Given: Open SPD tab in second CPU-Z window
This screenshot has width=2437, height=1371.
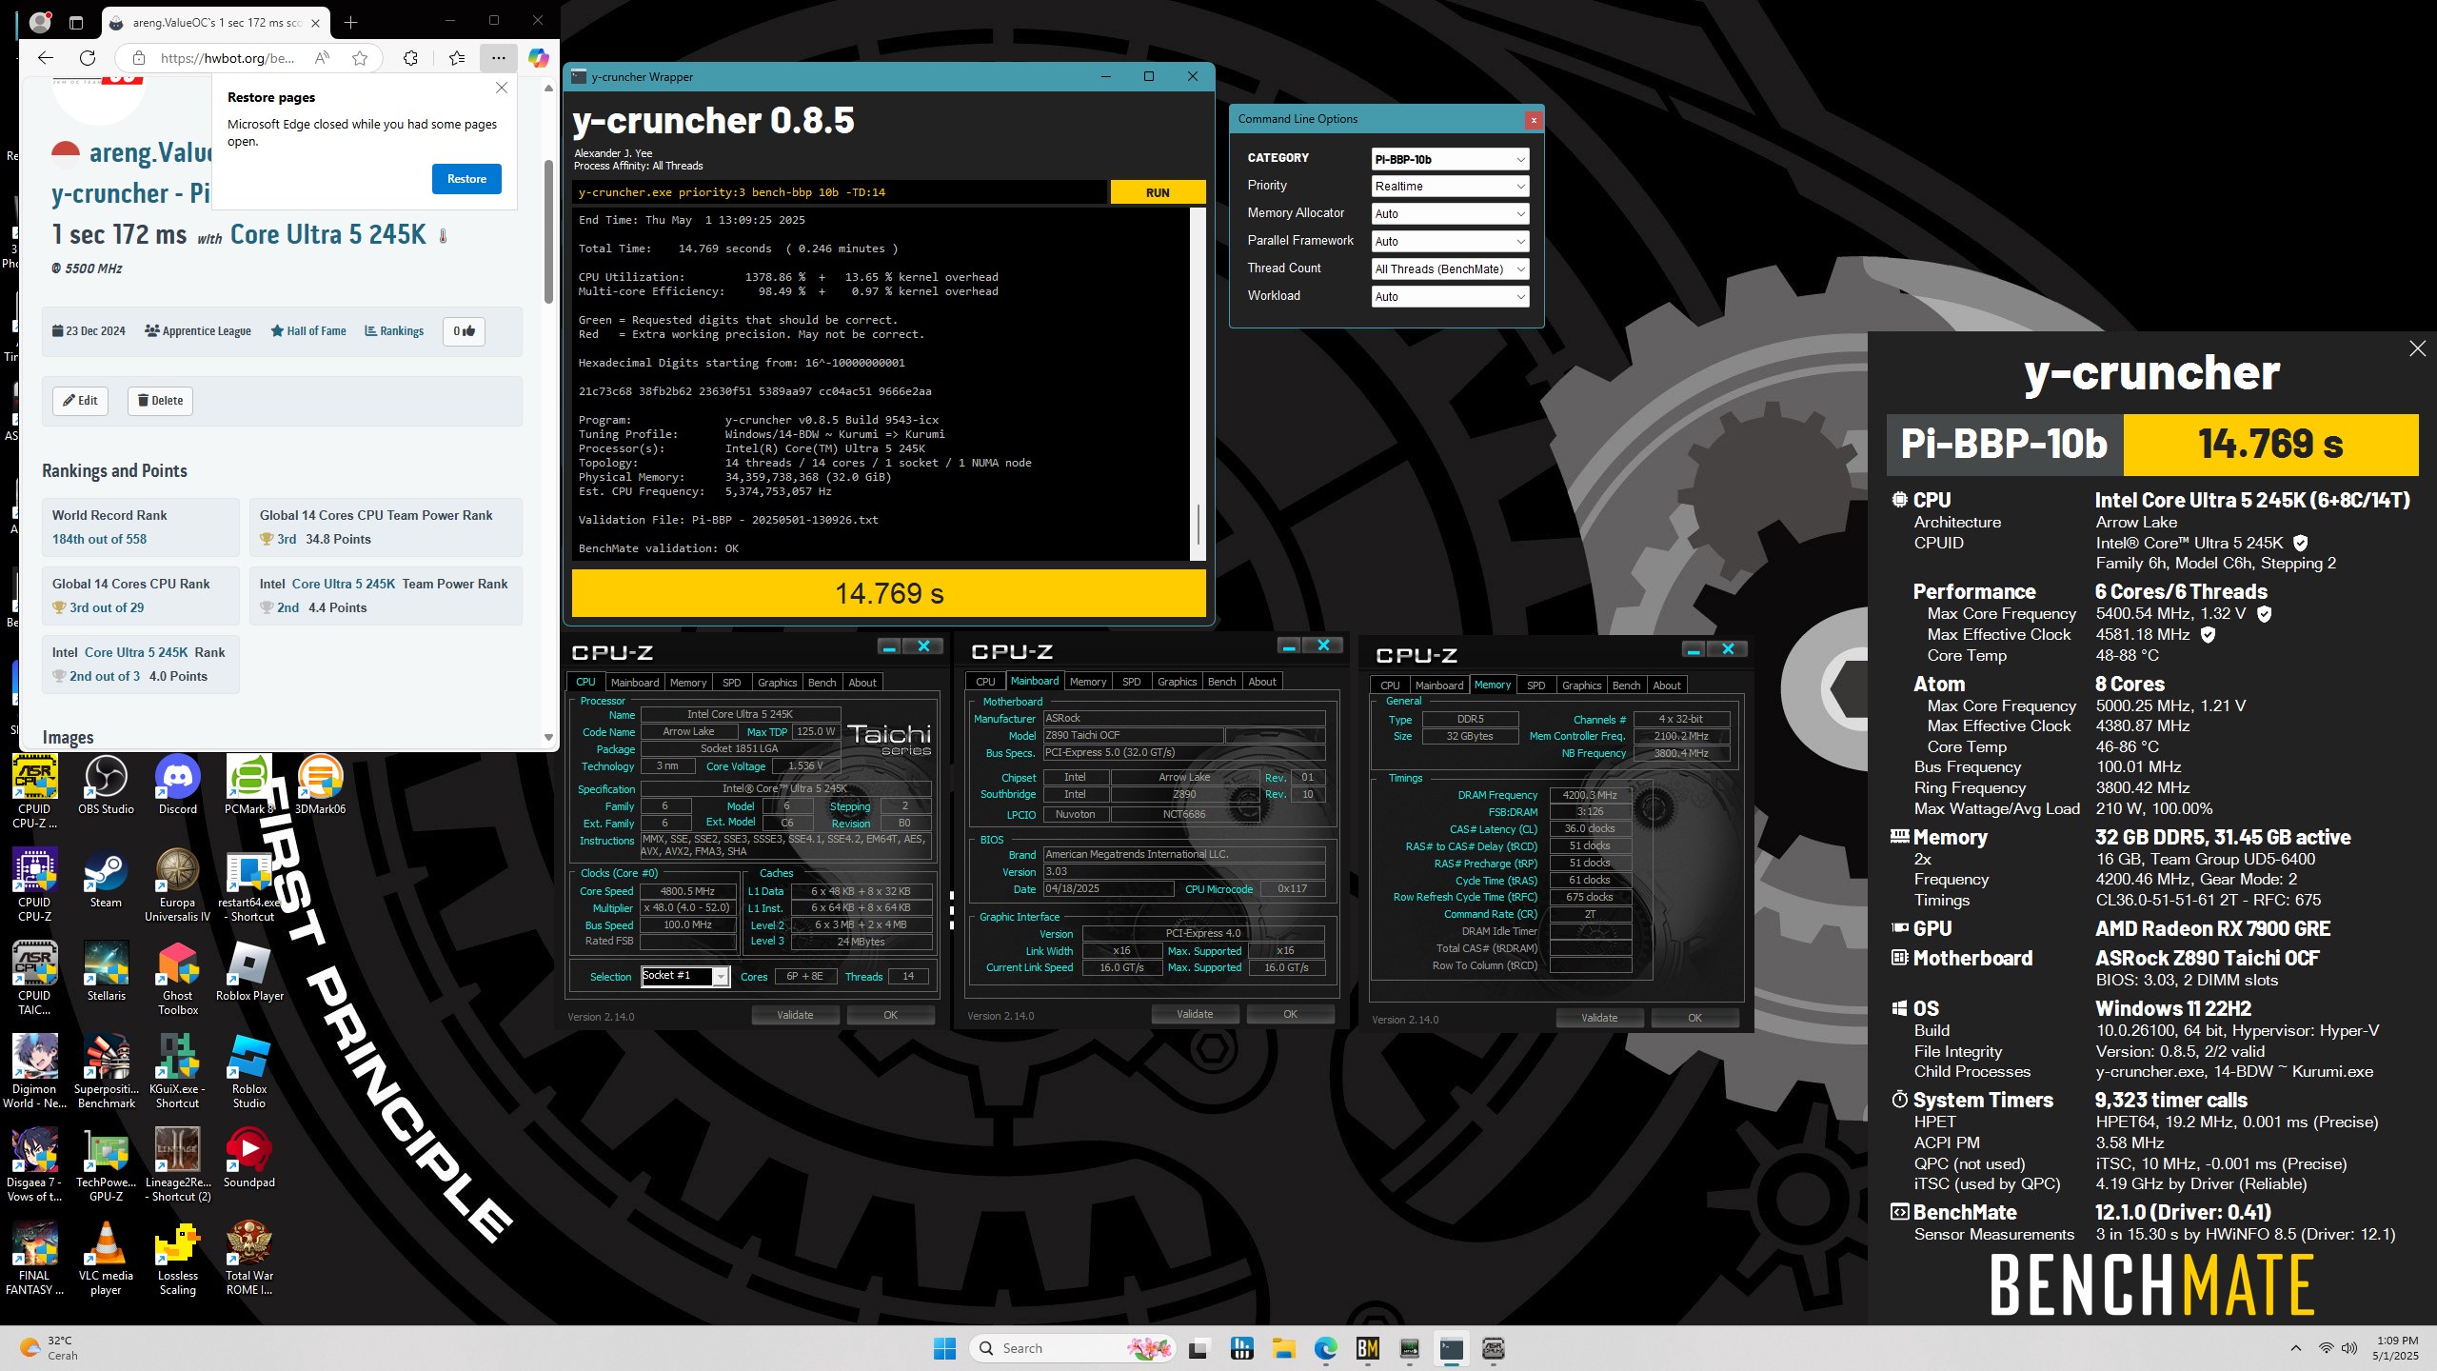Looking at the screenshot, I should click(x=1131, y=681).
